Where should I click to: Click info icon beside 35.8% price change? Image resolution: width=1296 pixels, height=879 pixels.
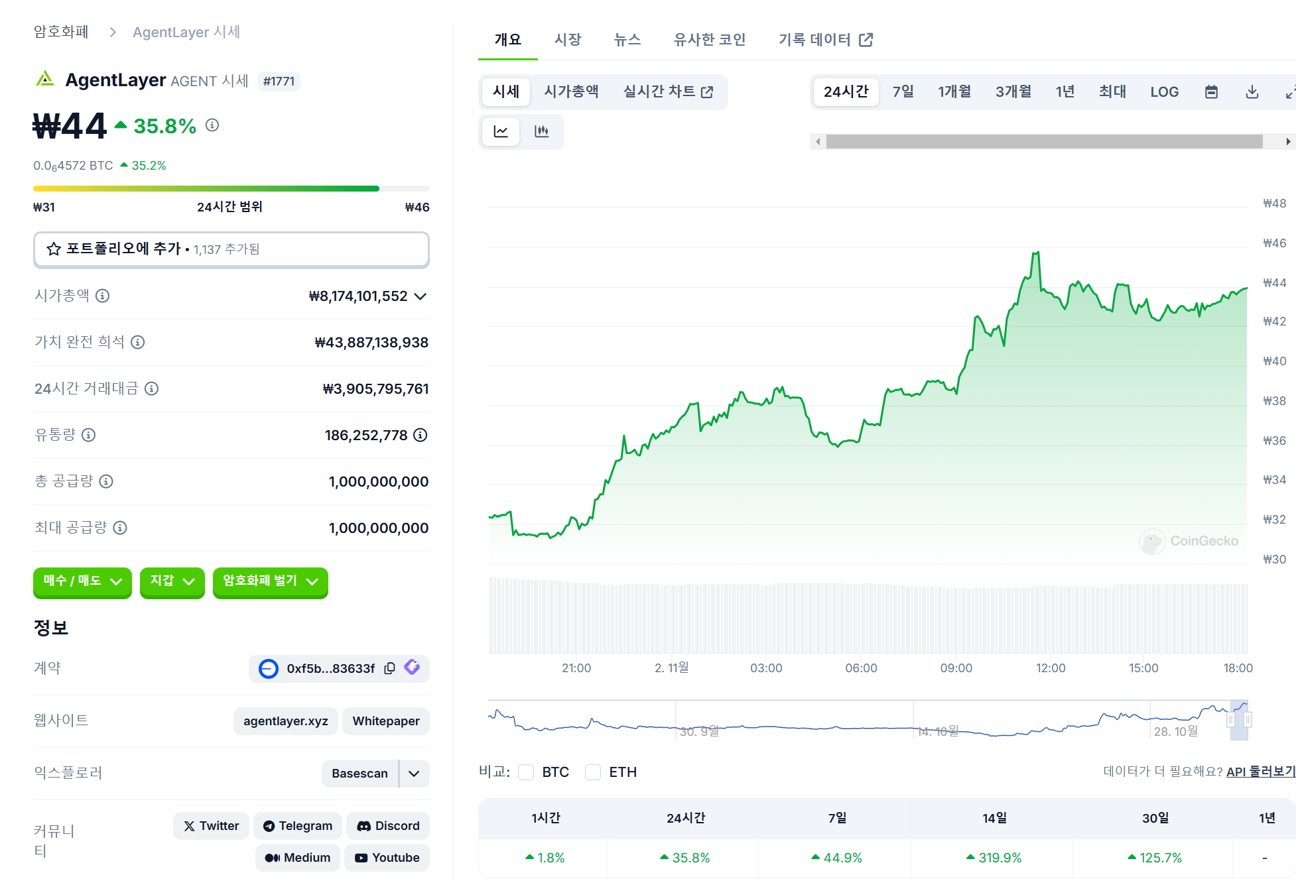point(212,125)
